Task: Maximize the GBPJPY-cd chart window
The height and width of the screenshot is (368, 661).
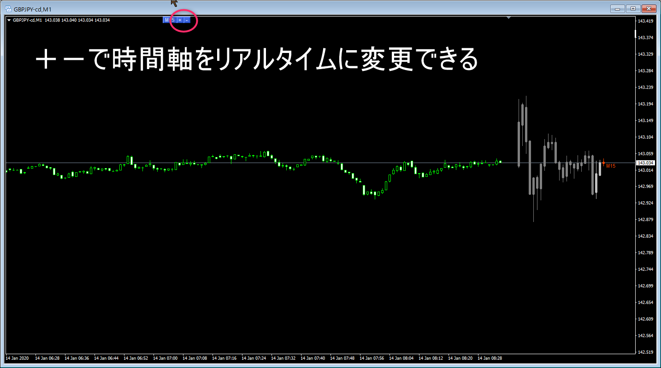Action: [633, 9]
